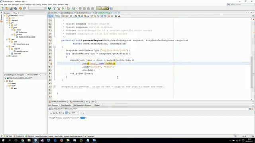Run the project with green play icon
The image size is (255, 143).
tap(63, 8)
